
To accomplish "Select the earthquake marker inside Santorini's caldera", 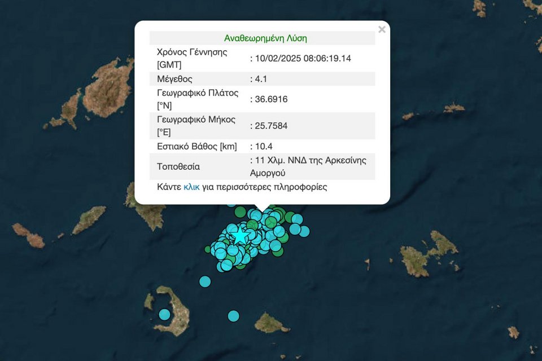I will (164, 315).
